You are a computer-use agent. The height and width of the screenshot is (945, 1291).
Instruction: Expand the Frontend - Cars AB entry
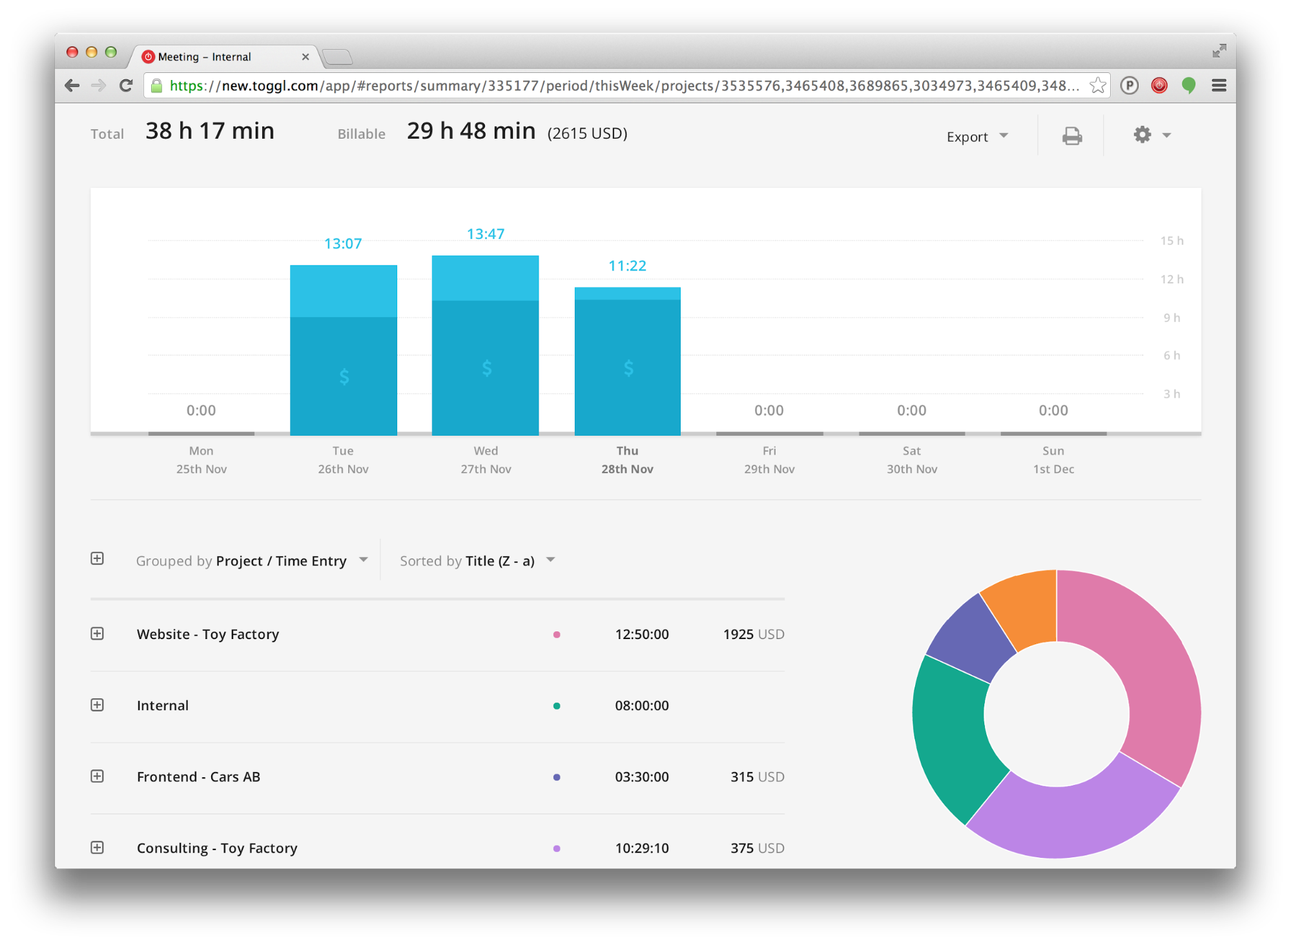pyautogui.click(x=98, y=776)
